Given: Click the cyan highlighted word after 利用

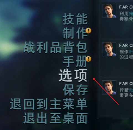Looking at the screenshot, I should tap(131, 14).
